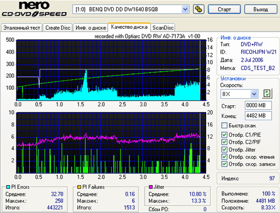Toggle the Отобр. Jitter checkbox
This screenshot has height=213, width=280.
(x=224, y=150)
